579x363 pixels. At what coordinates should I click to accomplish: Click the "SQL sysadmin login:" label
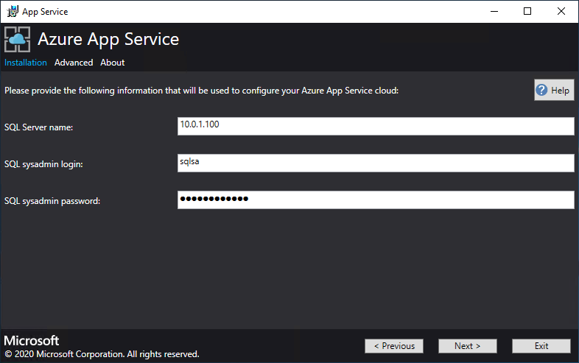tap(43, 164)
